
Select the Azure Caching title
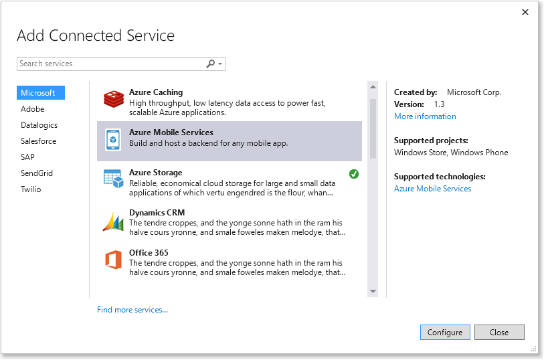click(x=156, y=92)
